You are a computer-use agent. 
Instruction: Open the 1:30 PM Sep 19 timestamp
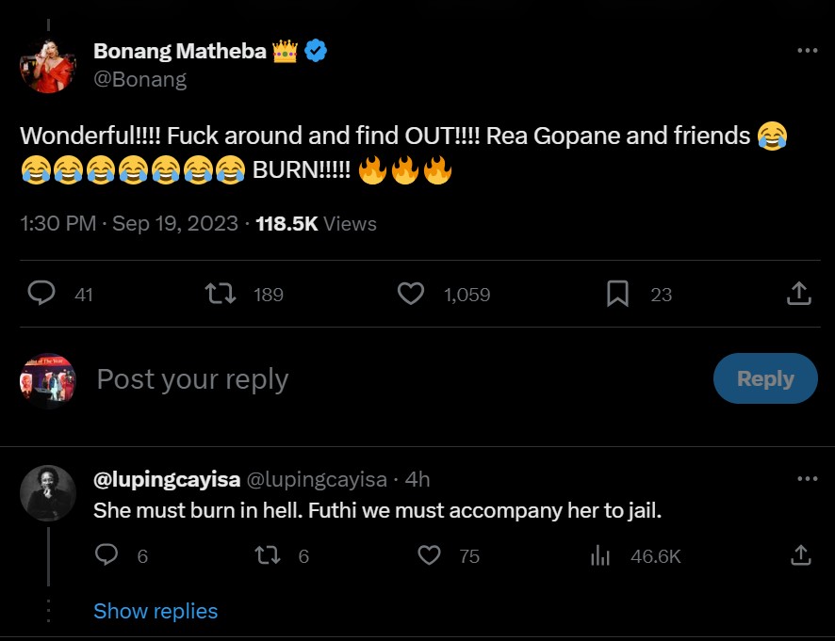pos(127,224)
